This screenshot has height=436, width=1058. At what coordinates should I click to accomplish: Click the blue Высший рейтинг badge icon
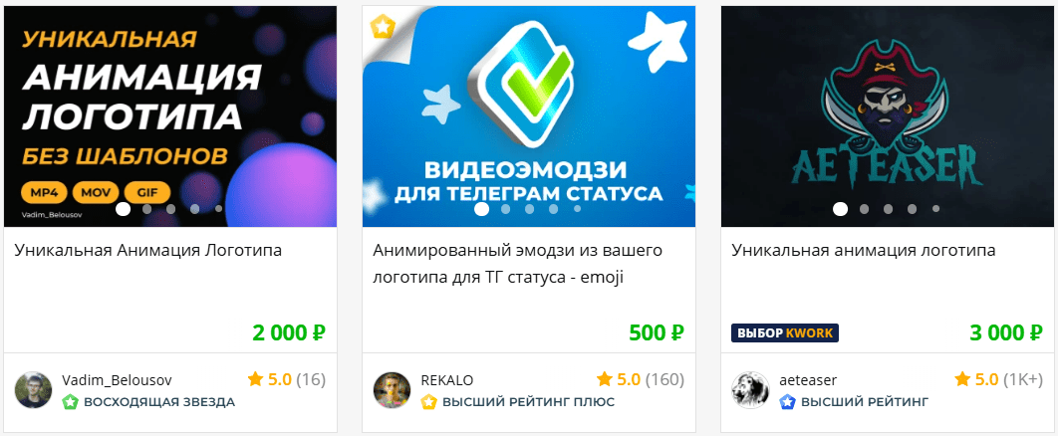click(787, 402)
